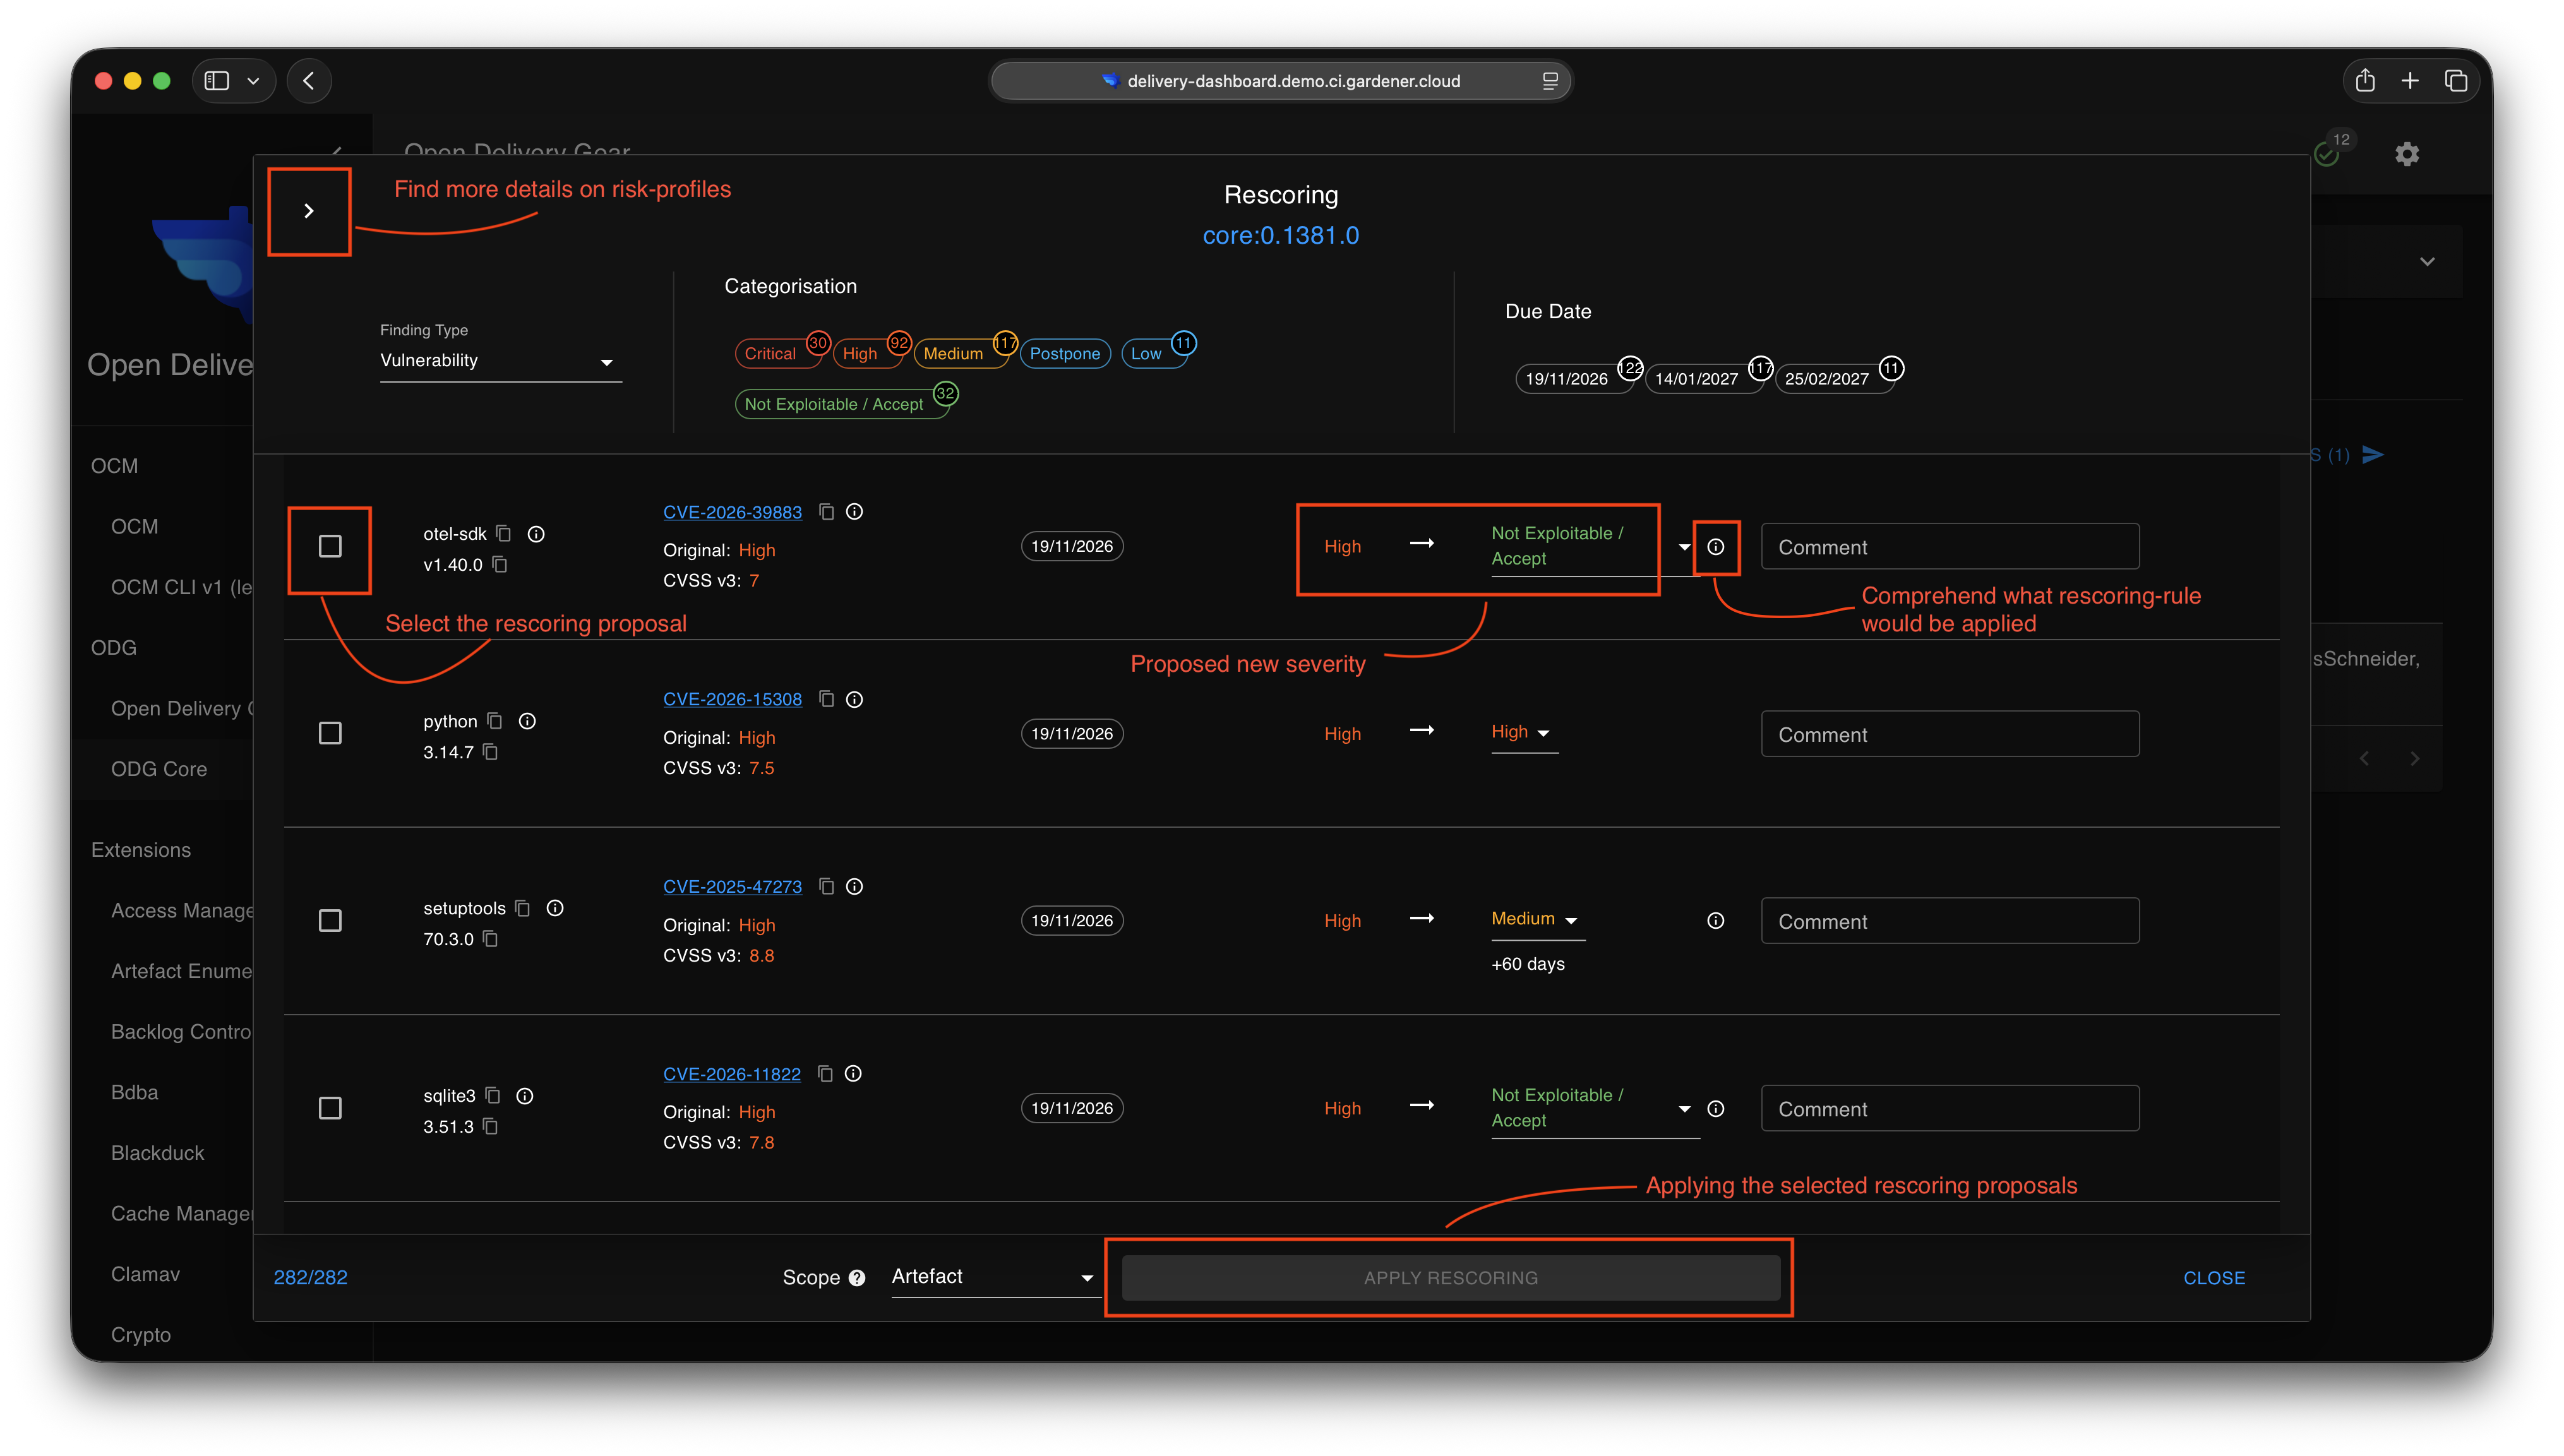The width and height of the screenshot is (2564, 1456).
Task: Select the python rescoring checkbox
Action: coord(330,733)
